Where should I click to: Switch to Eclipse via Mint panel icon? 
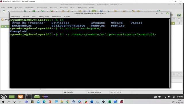coord(45,97)
